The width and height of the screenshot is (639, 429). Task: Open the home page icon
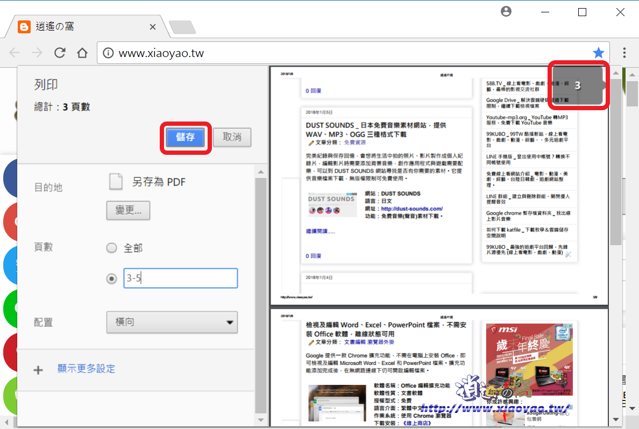click(x=82, y=53)
